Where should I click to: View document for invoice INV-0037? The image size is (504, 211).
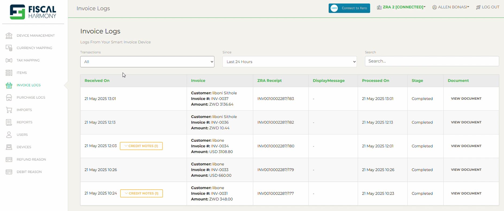tap(466, 99)
